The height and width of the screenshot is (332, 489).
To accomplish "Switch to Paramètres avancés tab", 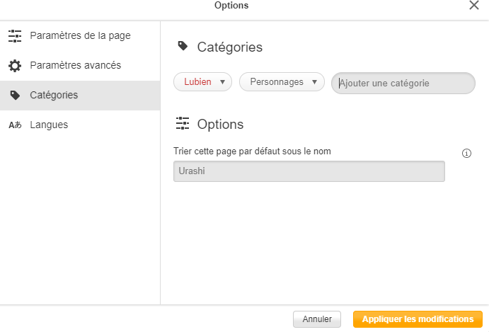I will click(75, 65).
